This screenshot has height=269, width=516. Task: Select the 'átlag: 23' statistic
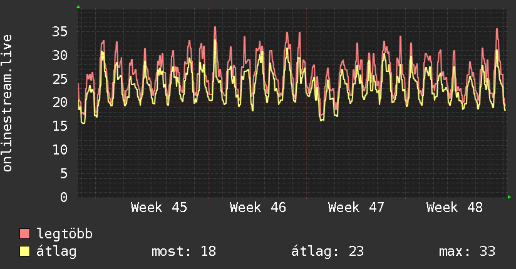328,251
